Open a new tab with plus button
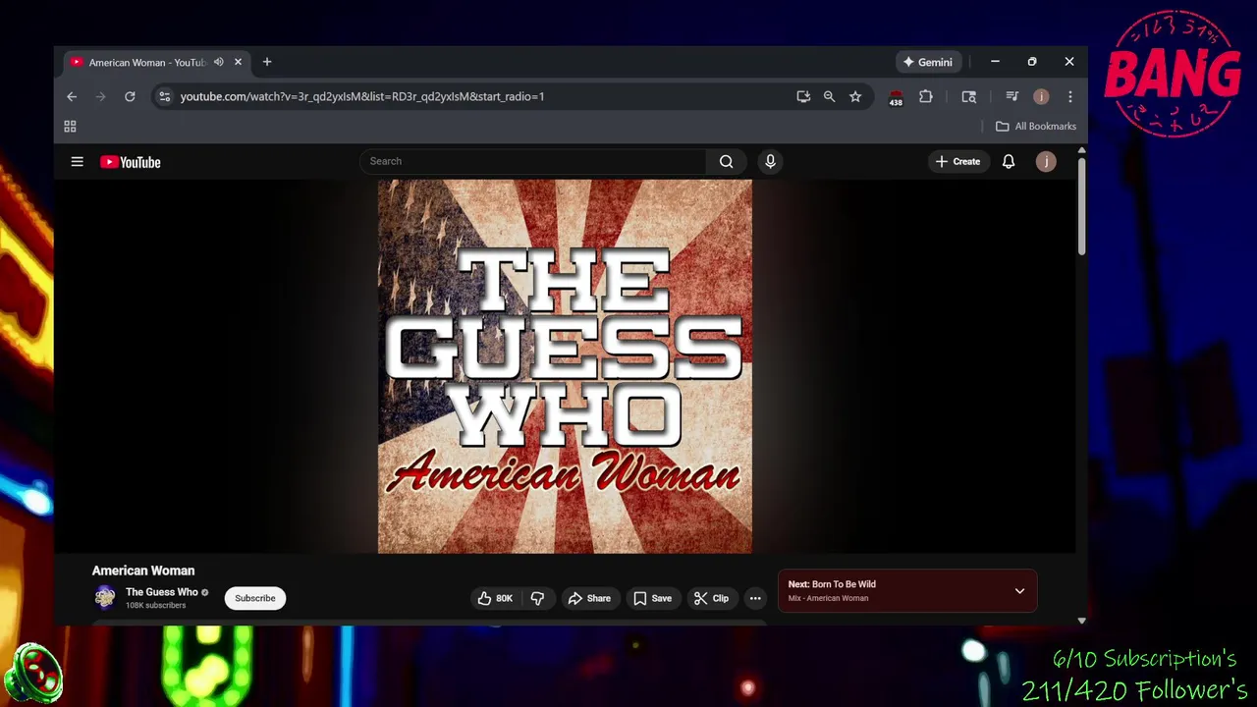The height and width of the screenshot is (707, 1257). (267, 62)
